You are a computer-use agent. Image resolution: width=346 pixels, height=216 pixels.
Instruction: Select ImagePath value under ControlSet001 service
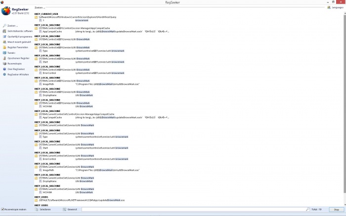pos(48,84)
